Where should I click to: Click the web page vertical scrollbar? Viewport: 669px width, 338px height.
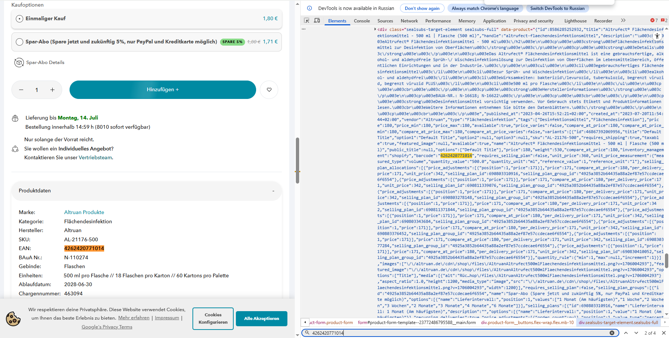point(297,161)
